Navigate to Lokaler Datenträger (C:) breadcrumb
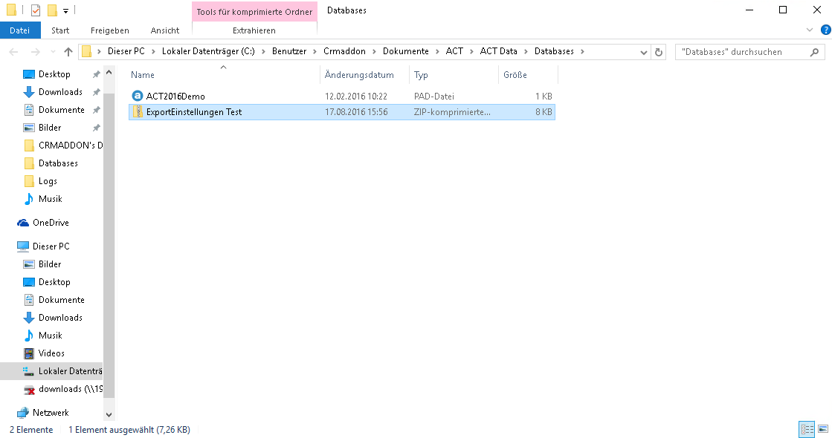Viewport: 832px width, 438px height. click(x=208, y=51)
